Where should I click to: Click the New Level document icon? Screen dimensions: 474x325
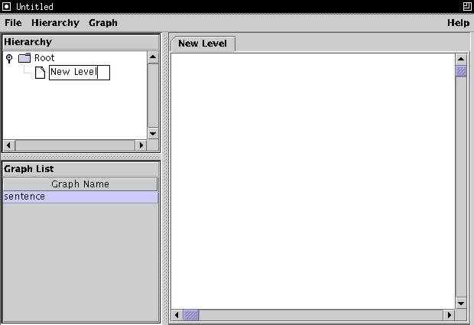[40, 73]
